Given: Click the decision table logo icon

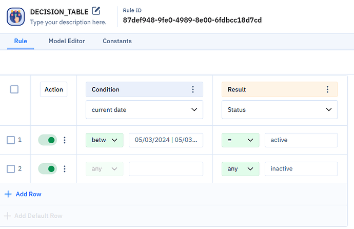Looking at the screenshot, I should coord(15,17).
